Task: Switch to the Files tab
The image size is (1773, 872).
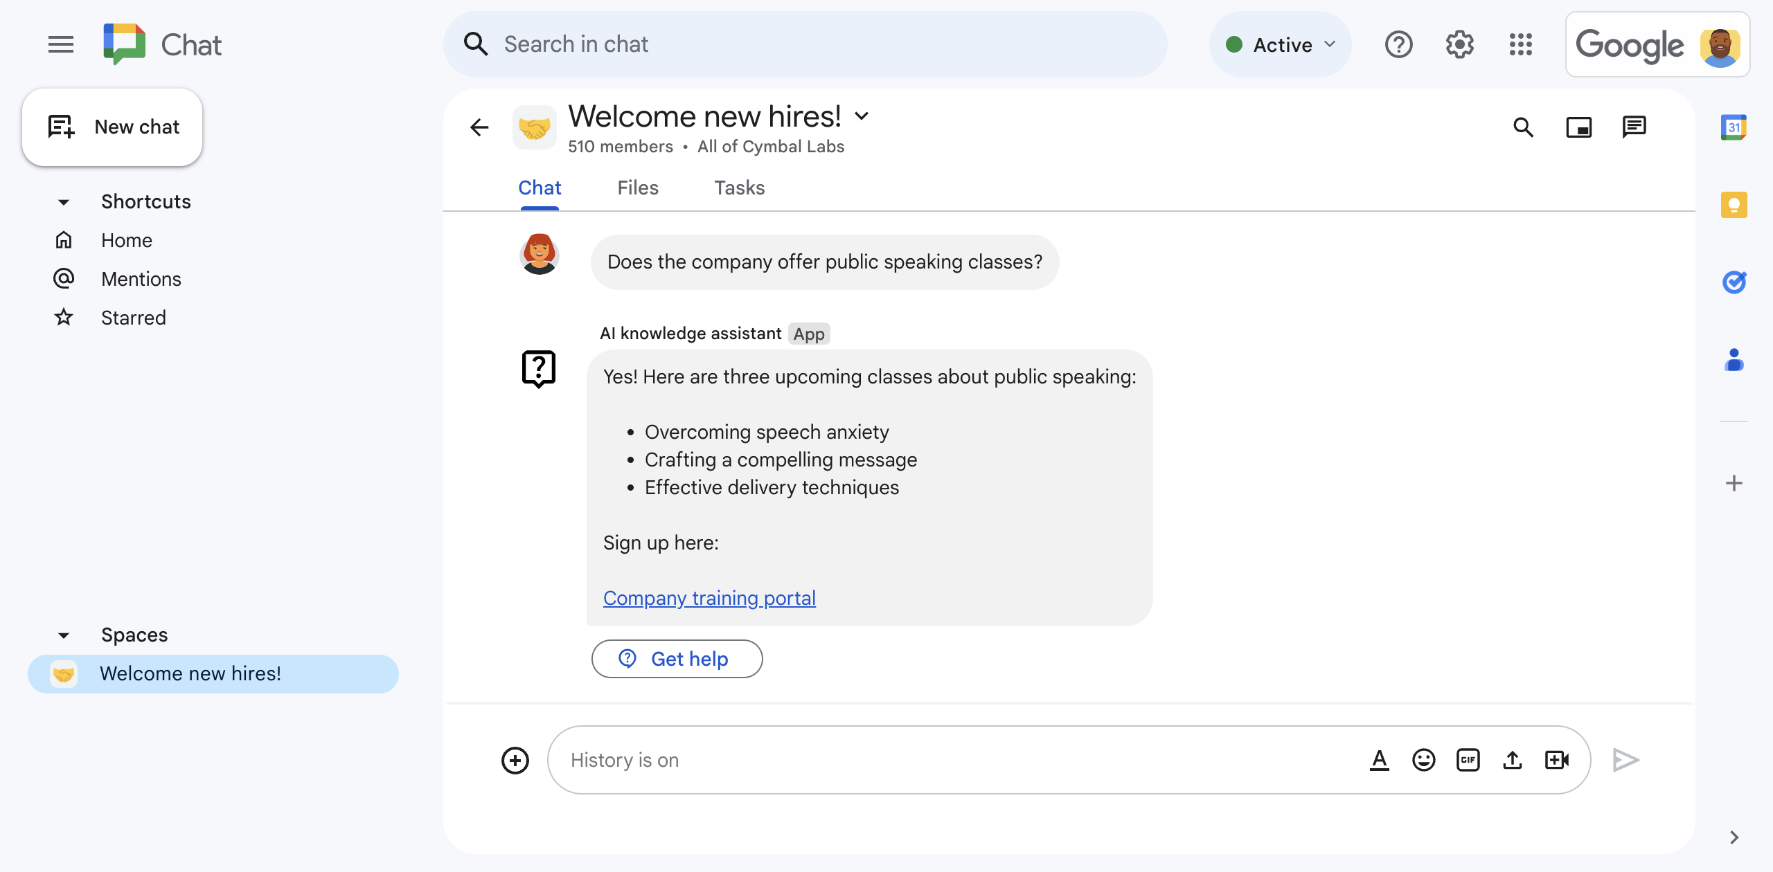Action: [636, 188]
